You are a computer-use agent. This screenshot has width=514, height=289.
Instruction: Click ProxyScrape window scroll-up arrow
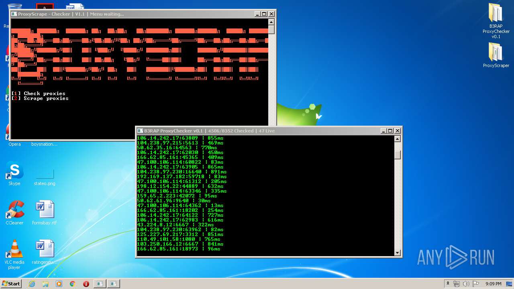pyautogui.click(x=271, y=22)
